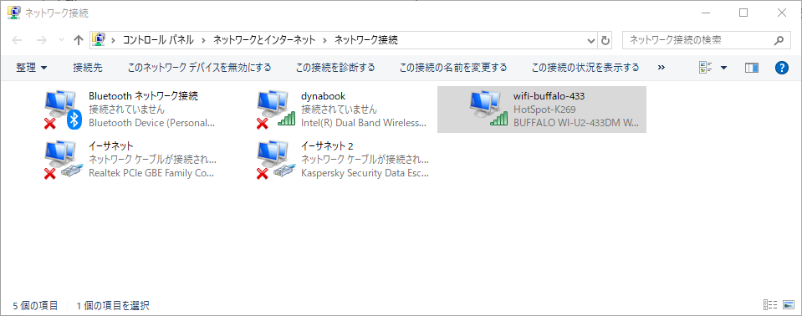Viewport: 802px width, 316px height.
Task: Click the search magnifier icon
Action: (x=779, y=40)
